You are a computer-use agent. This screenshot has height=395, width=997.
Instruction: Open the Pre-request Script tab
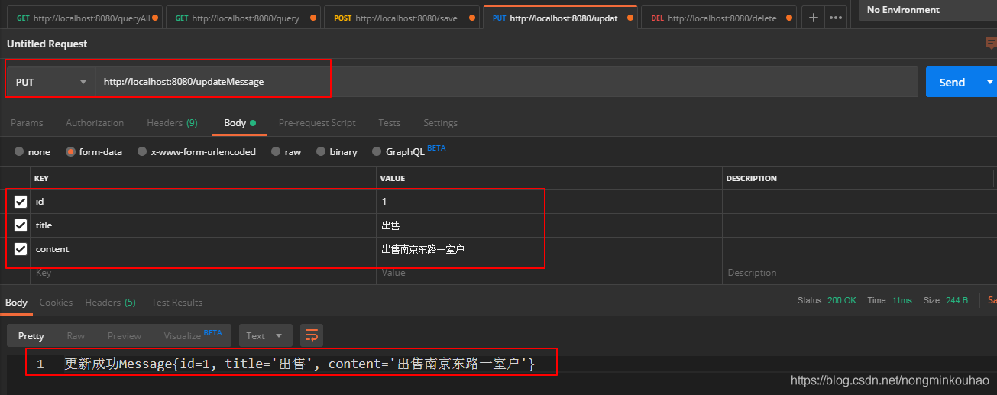317,122
